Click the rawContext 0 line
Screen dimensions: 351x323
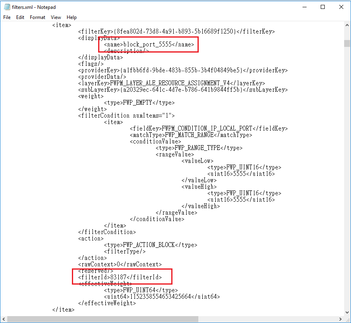click(120, 264)
